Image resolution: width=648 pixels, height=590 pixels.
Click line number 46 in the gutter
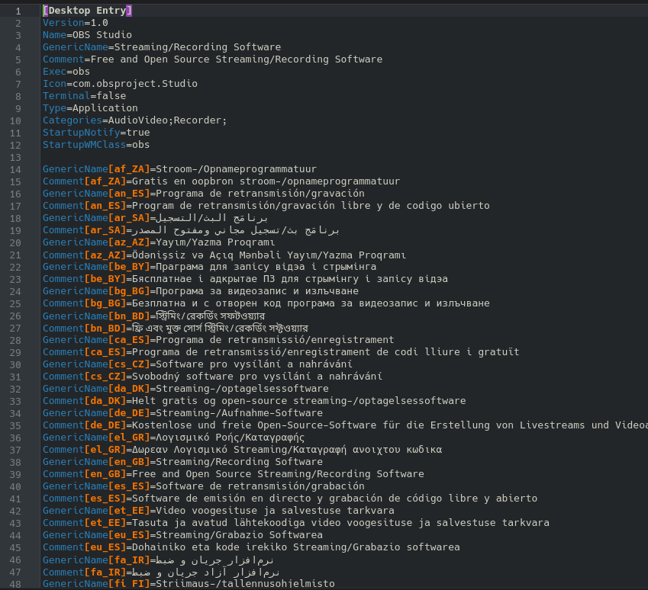pos(16,560)
